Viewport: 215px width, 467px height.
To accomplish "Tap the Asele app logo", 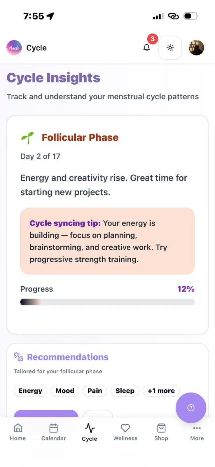I will 14,48.
